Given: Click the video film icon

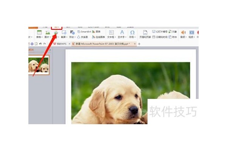Looking at the screenshot, I should (191, 32).
